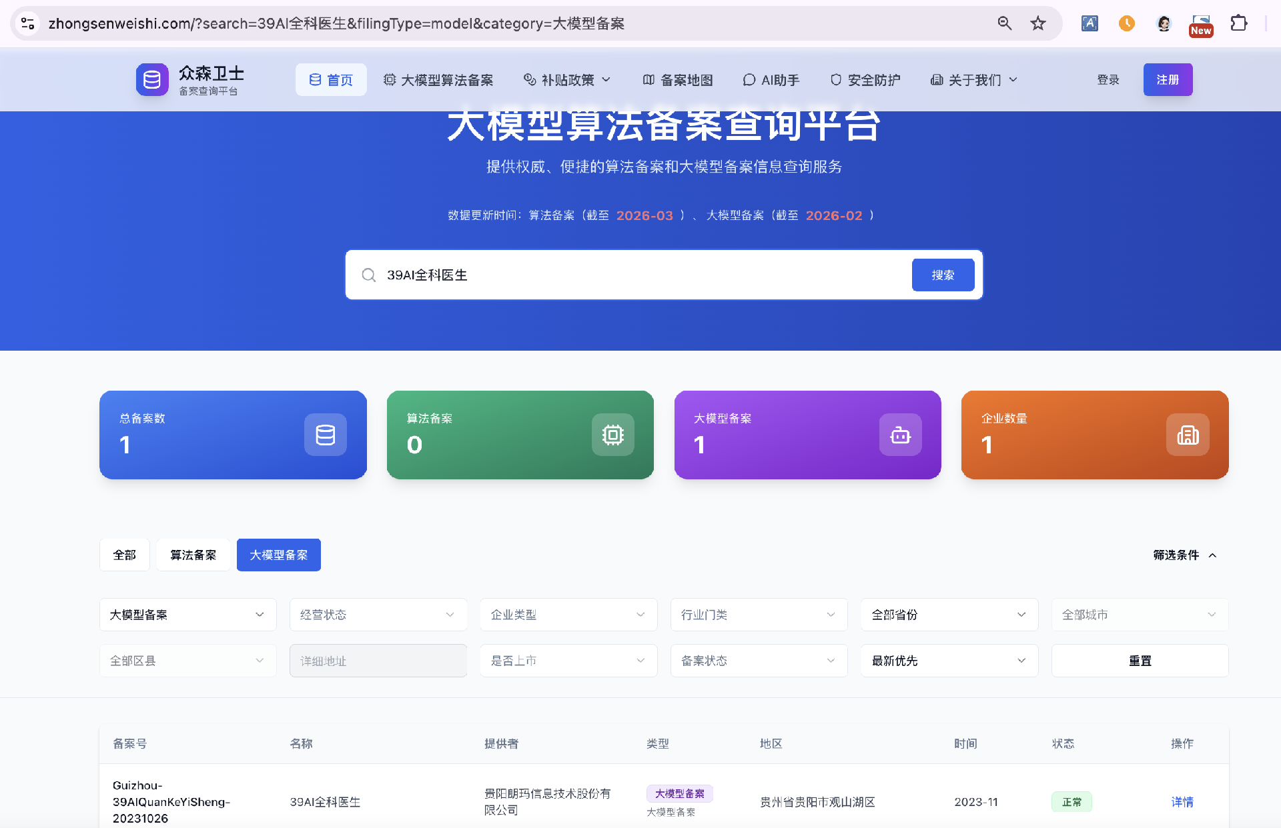Open the orange clock extension icon
Screen dimensions: 1281x828
click(1127, 23)
